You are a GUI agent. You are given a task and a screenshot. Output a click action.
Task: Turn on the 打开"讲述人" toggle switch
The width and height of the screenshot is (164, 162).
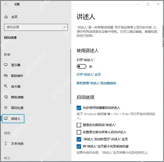click(81, 66)
